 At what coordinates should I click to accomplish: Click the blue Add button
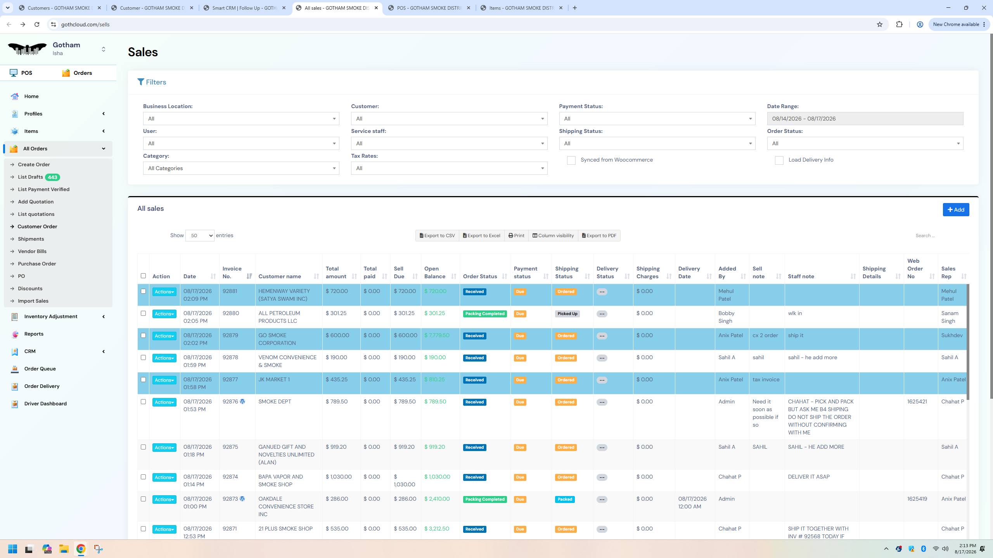(956, 210)
